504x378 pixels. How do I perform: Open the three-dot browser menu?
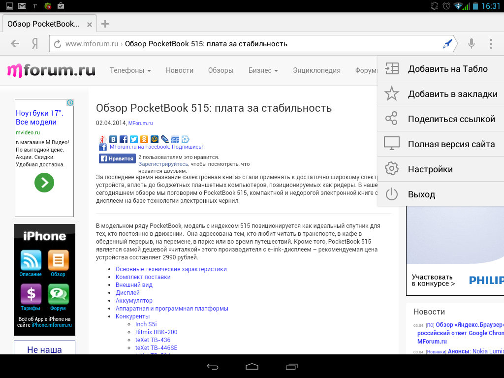coord(491,43)
